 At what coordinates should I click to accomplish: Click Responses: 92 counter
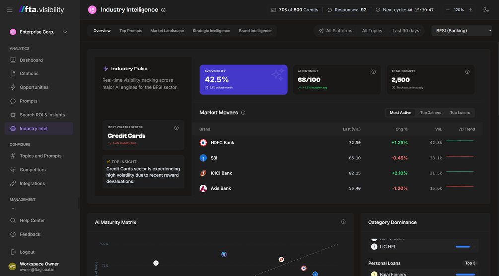[x=347, y=10]
